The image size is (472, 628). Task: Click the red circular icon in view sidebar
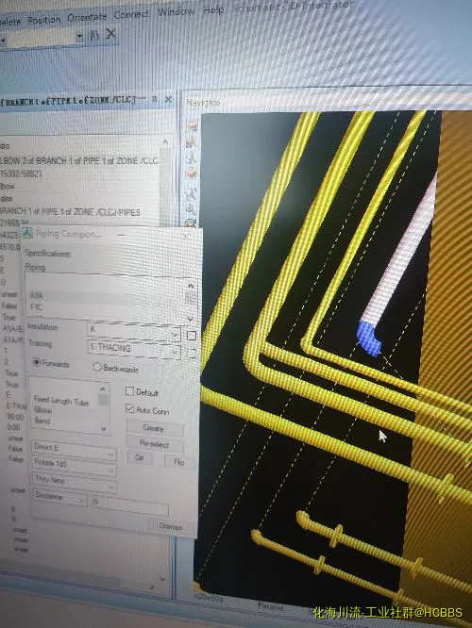tap(191, 174)
